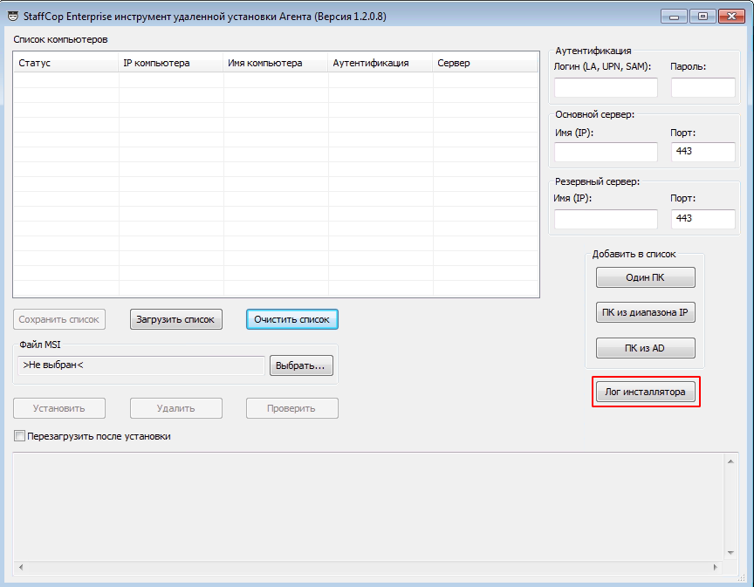
Task: Select the main server port field
Action: [703, 153]
